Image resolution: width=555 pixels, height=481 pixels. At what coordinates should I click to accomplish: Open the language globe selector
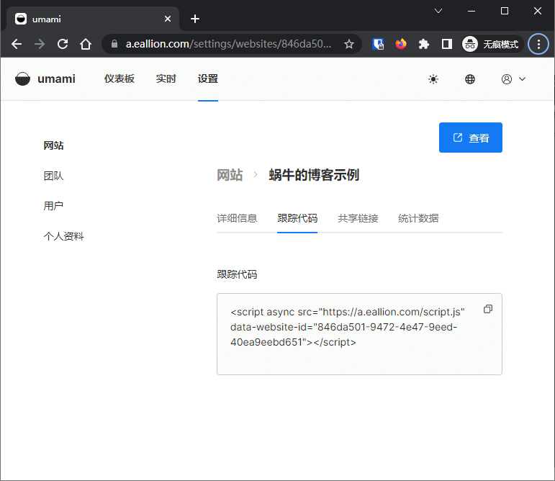pos(469,79)
